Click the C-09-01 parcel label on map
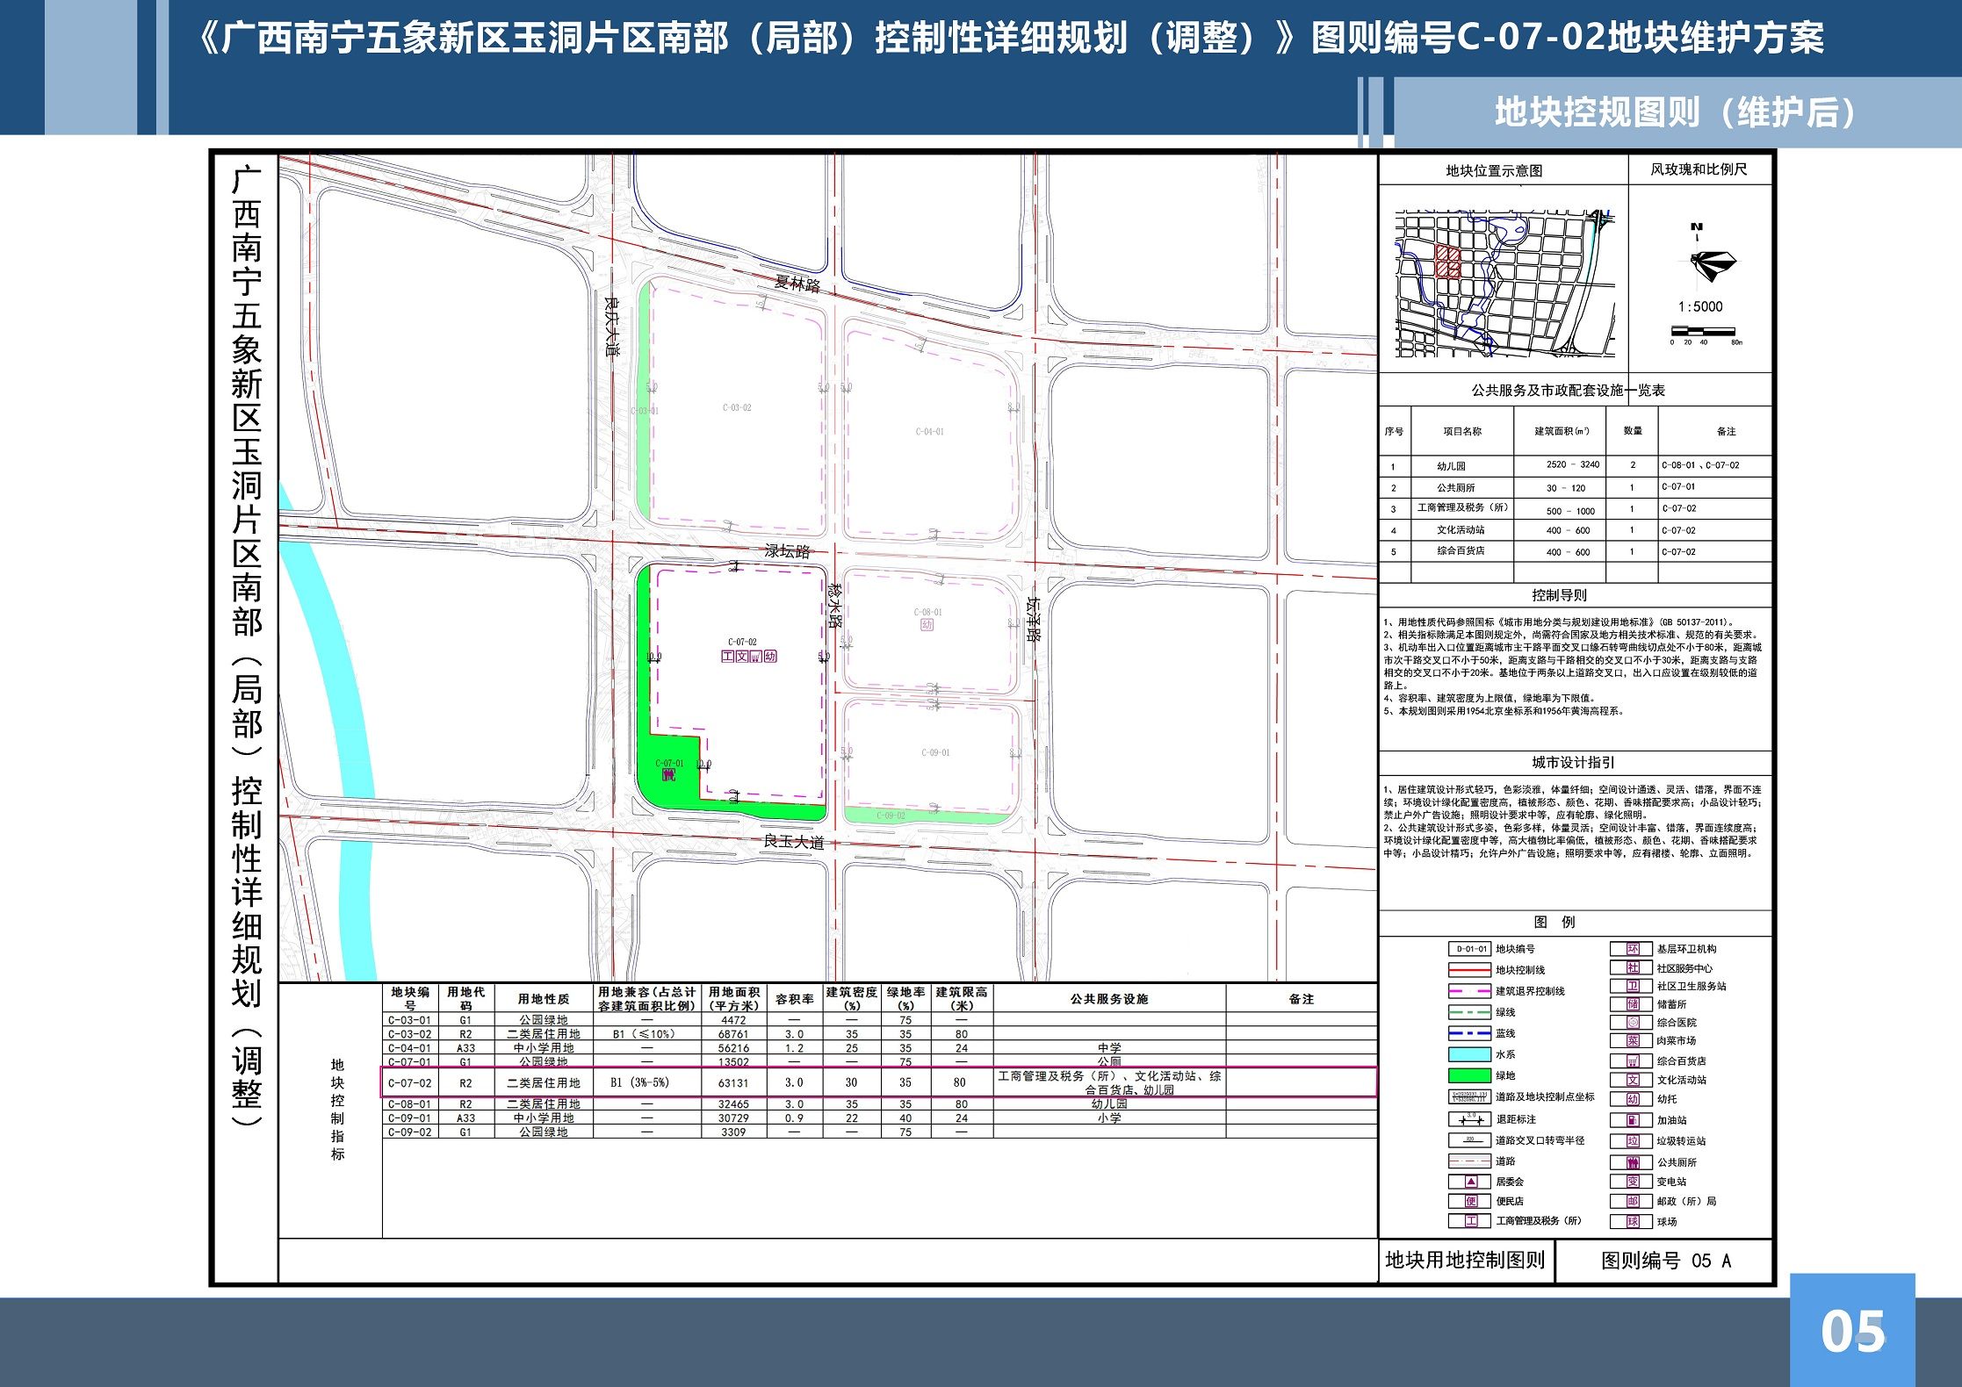Image resolution: width=1962 pixels, height=1387 pixels. 935,752
